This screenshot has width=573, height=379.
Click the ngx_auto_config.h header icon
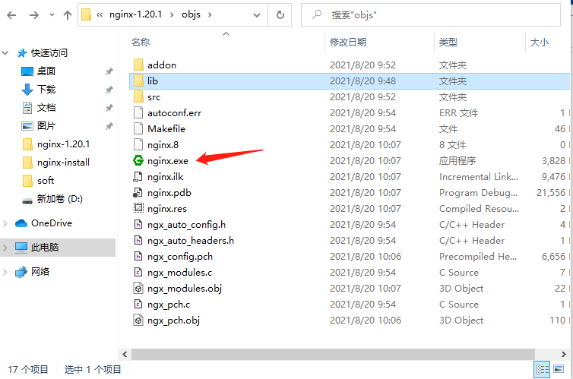click(x=138, y=225)
